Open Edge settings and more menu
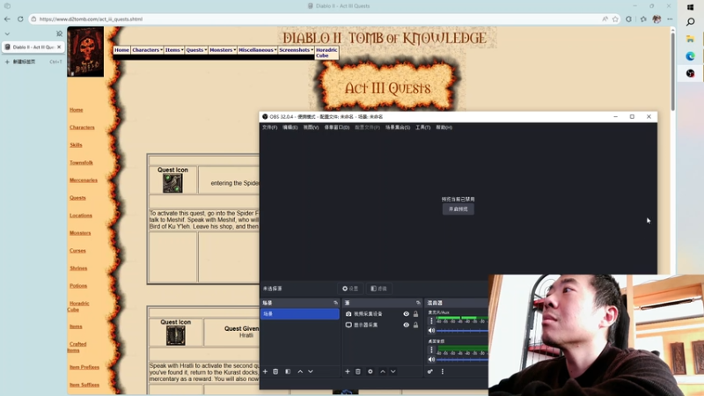Viewport: 704px width, 396px height. click(670, 19)
